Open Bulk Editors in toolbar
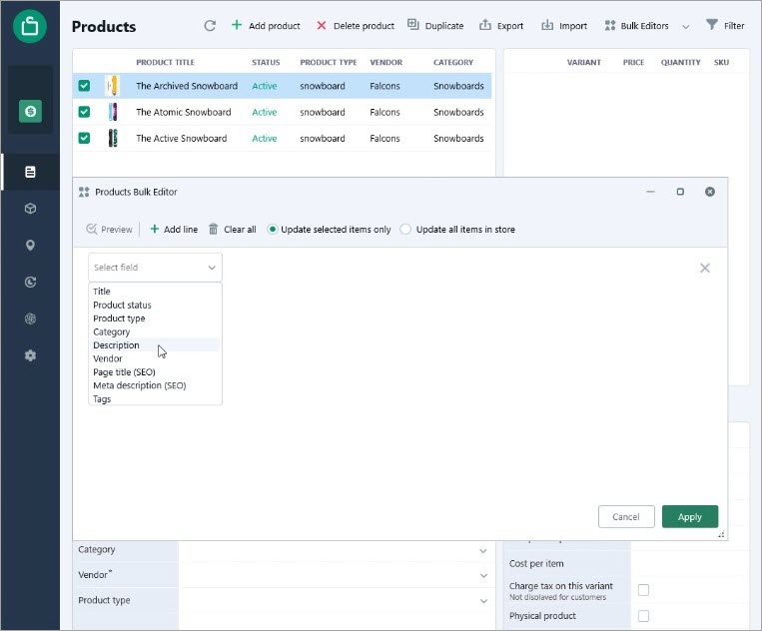Viewport: 762px width, 631px height. pyautogui.click(x=636, y=26)
